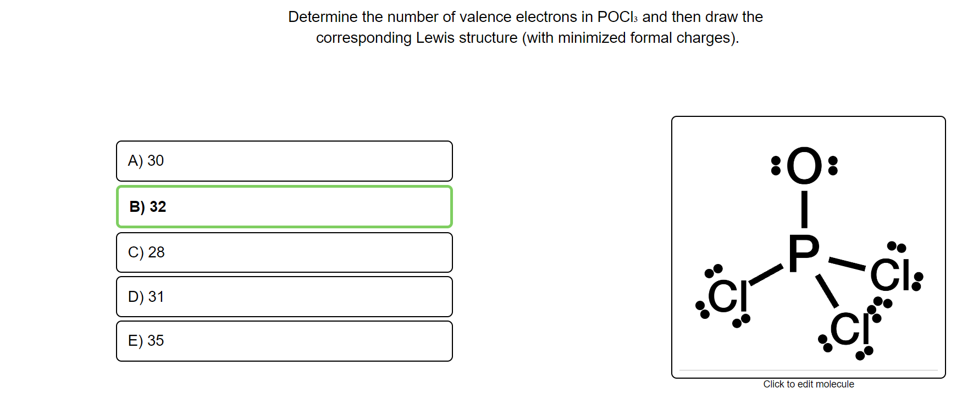Viewport: 962px width, 399px height.
Task: Select answer option E) 35
Action: (284, 341)
